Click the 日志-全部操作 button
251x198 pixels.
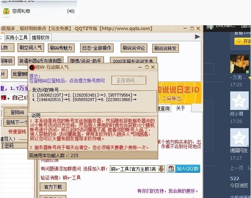pyautogui.click(x=97, y=48)
